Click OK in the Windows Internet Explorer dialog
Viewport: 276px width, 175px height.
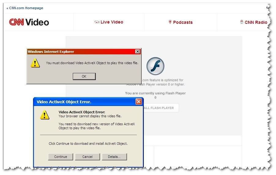84,76
